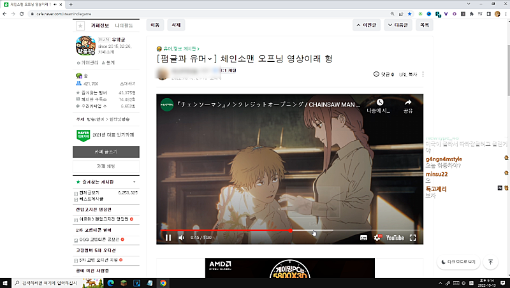Open 베스트게시글 board

point(91,199)
